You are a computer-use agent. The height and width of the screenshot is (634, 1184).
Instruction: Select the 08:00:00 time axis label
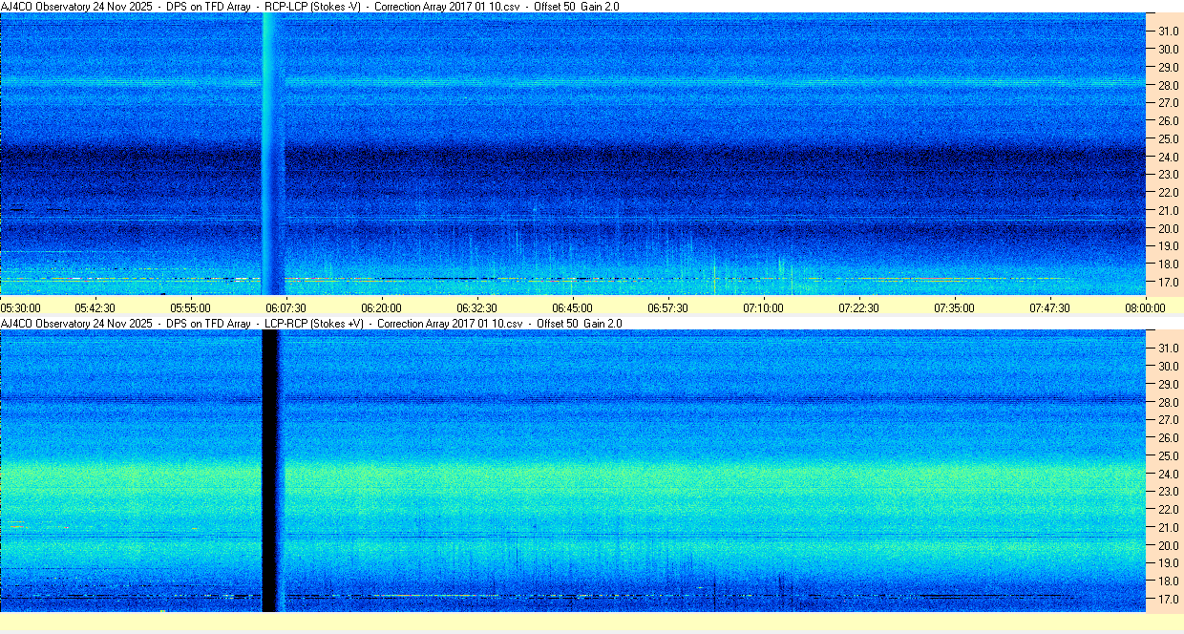pos(1146,308)
